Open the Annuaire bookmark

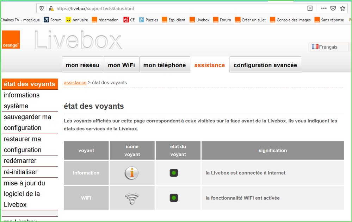click(x=77, y=20)
